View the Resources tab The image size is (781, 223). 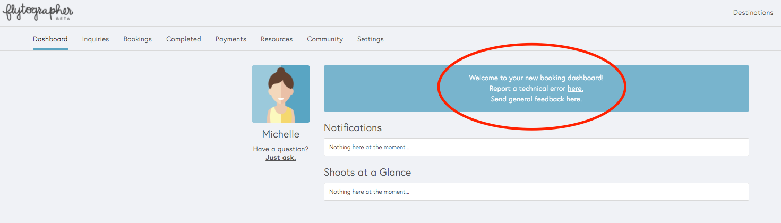277,39
